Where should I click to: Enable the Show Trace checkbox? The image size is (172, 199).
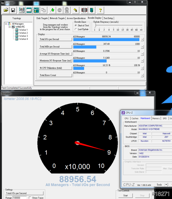pyautogui.click(x=30, y=198)
